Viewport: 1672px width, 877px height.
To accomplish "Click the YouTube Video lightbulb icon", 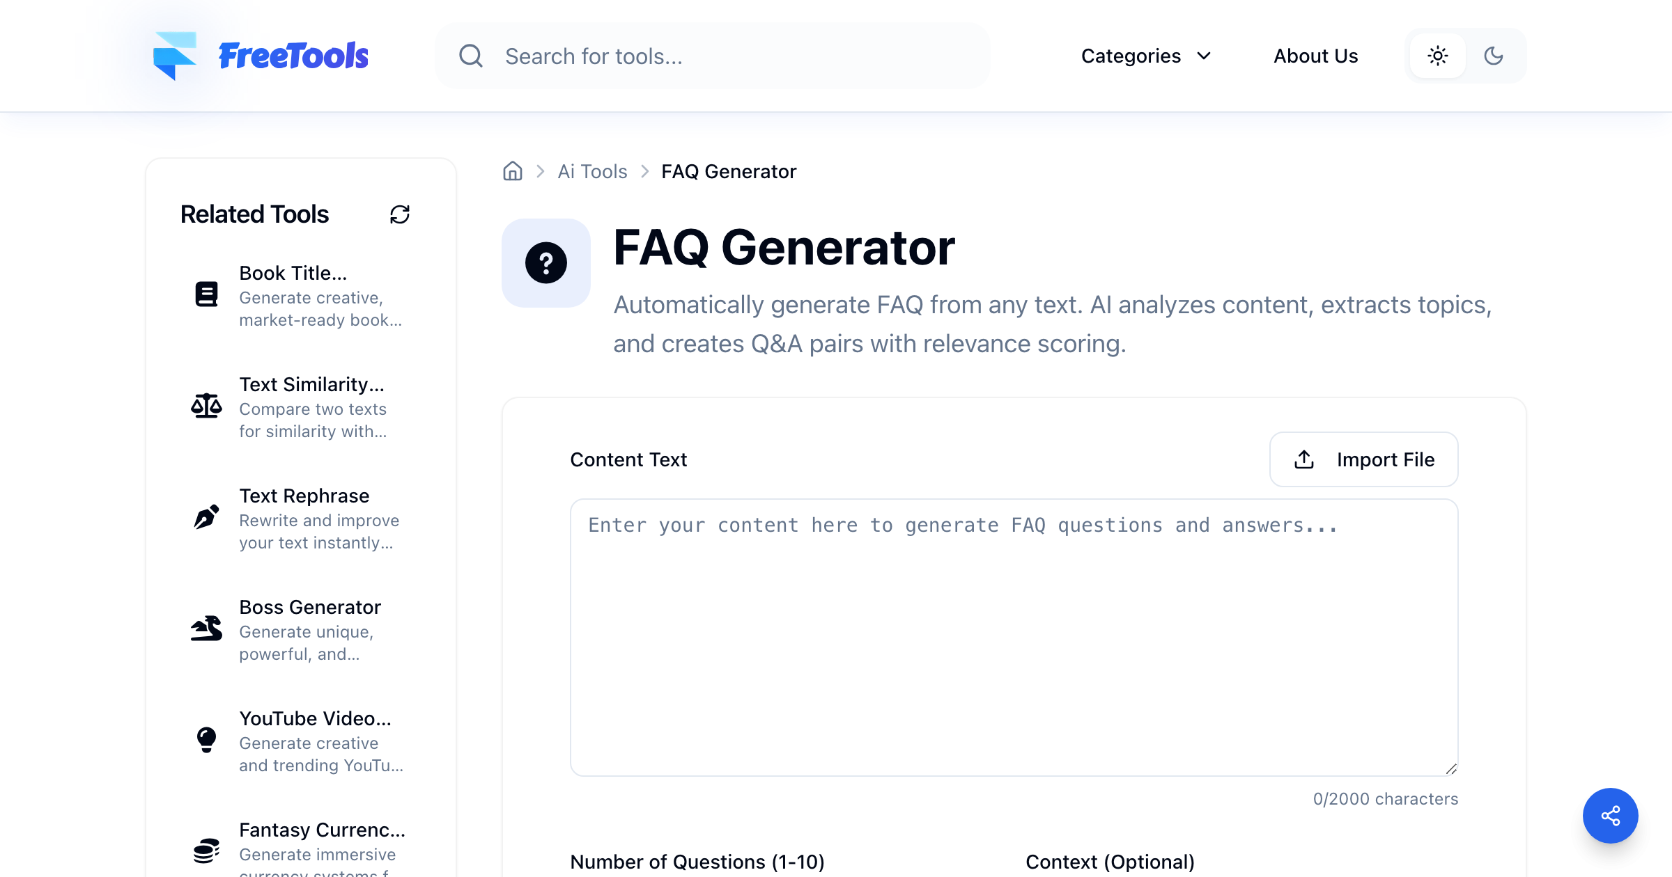I will tap(206, 740).
